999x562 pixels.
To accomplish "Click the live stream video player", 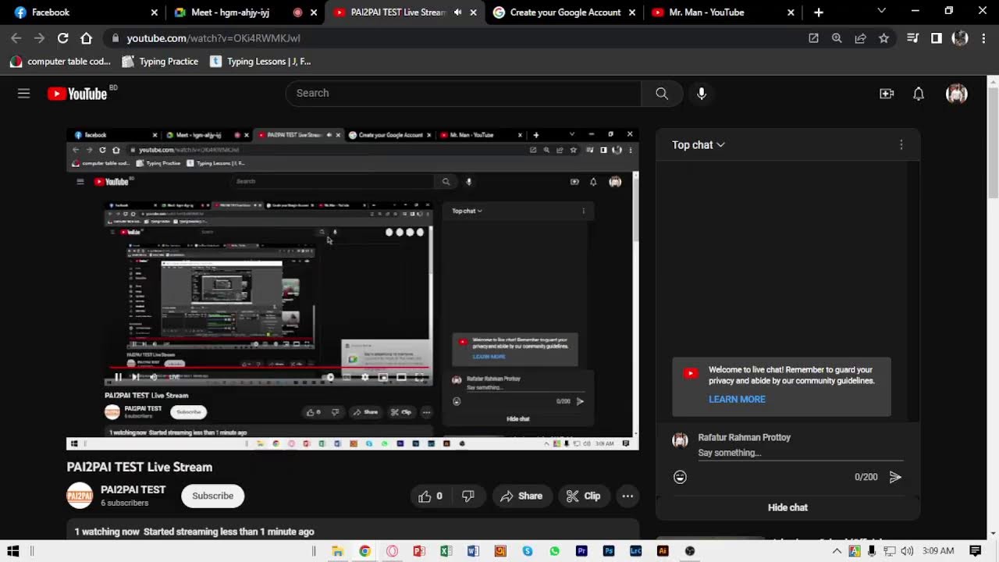I will [x=353, y=289].
